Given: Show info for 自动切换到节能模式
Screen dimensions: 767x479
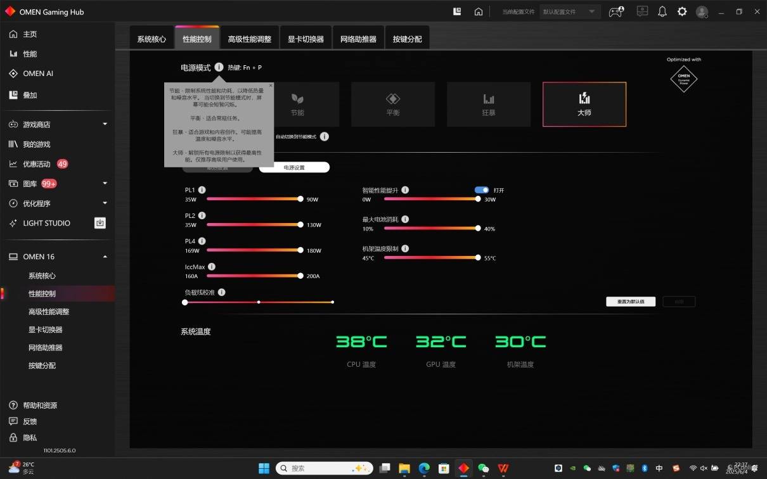Looking at the screenshot, I should click(325, 136).
